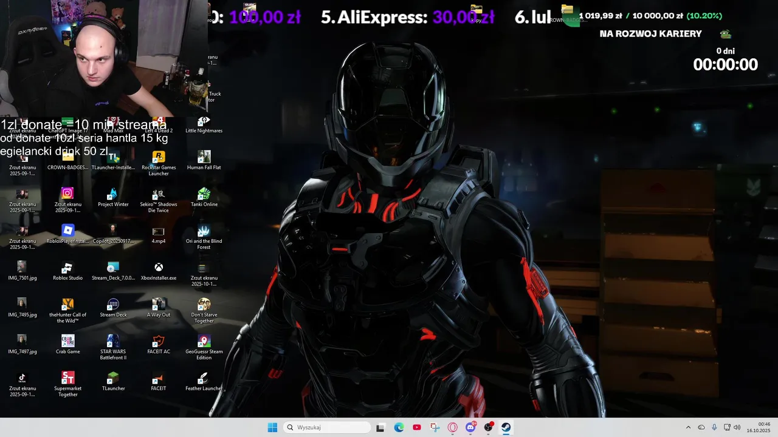Open the Human Fall Flat shortcut
Image resolution: width=778 pixels, height=437 pixels.
pyautogui.click(x=204, y=161)
